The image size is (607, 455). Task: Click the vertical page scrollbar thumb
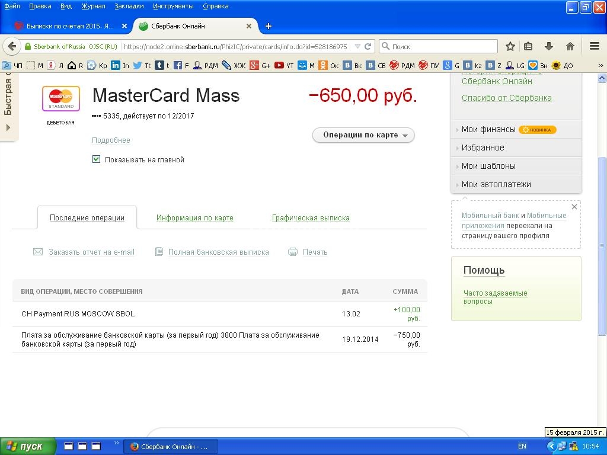tap(602, 246)
